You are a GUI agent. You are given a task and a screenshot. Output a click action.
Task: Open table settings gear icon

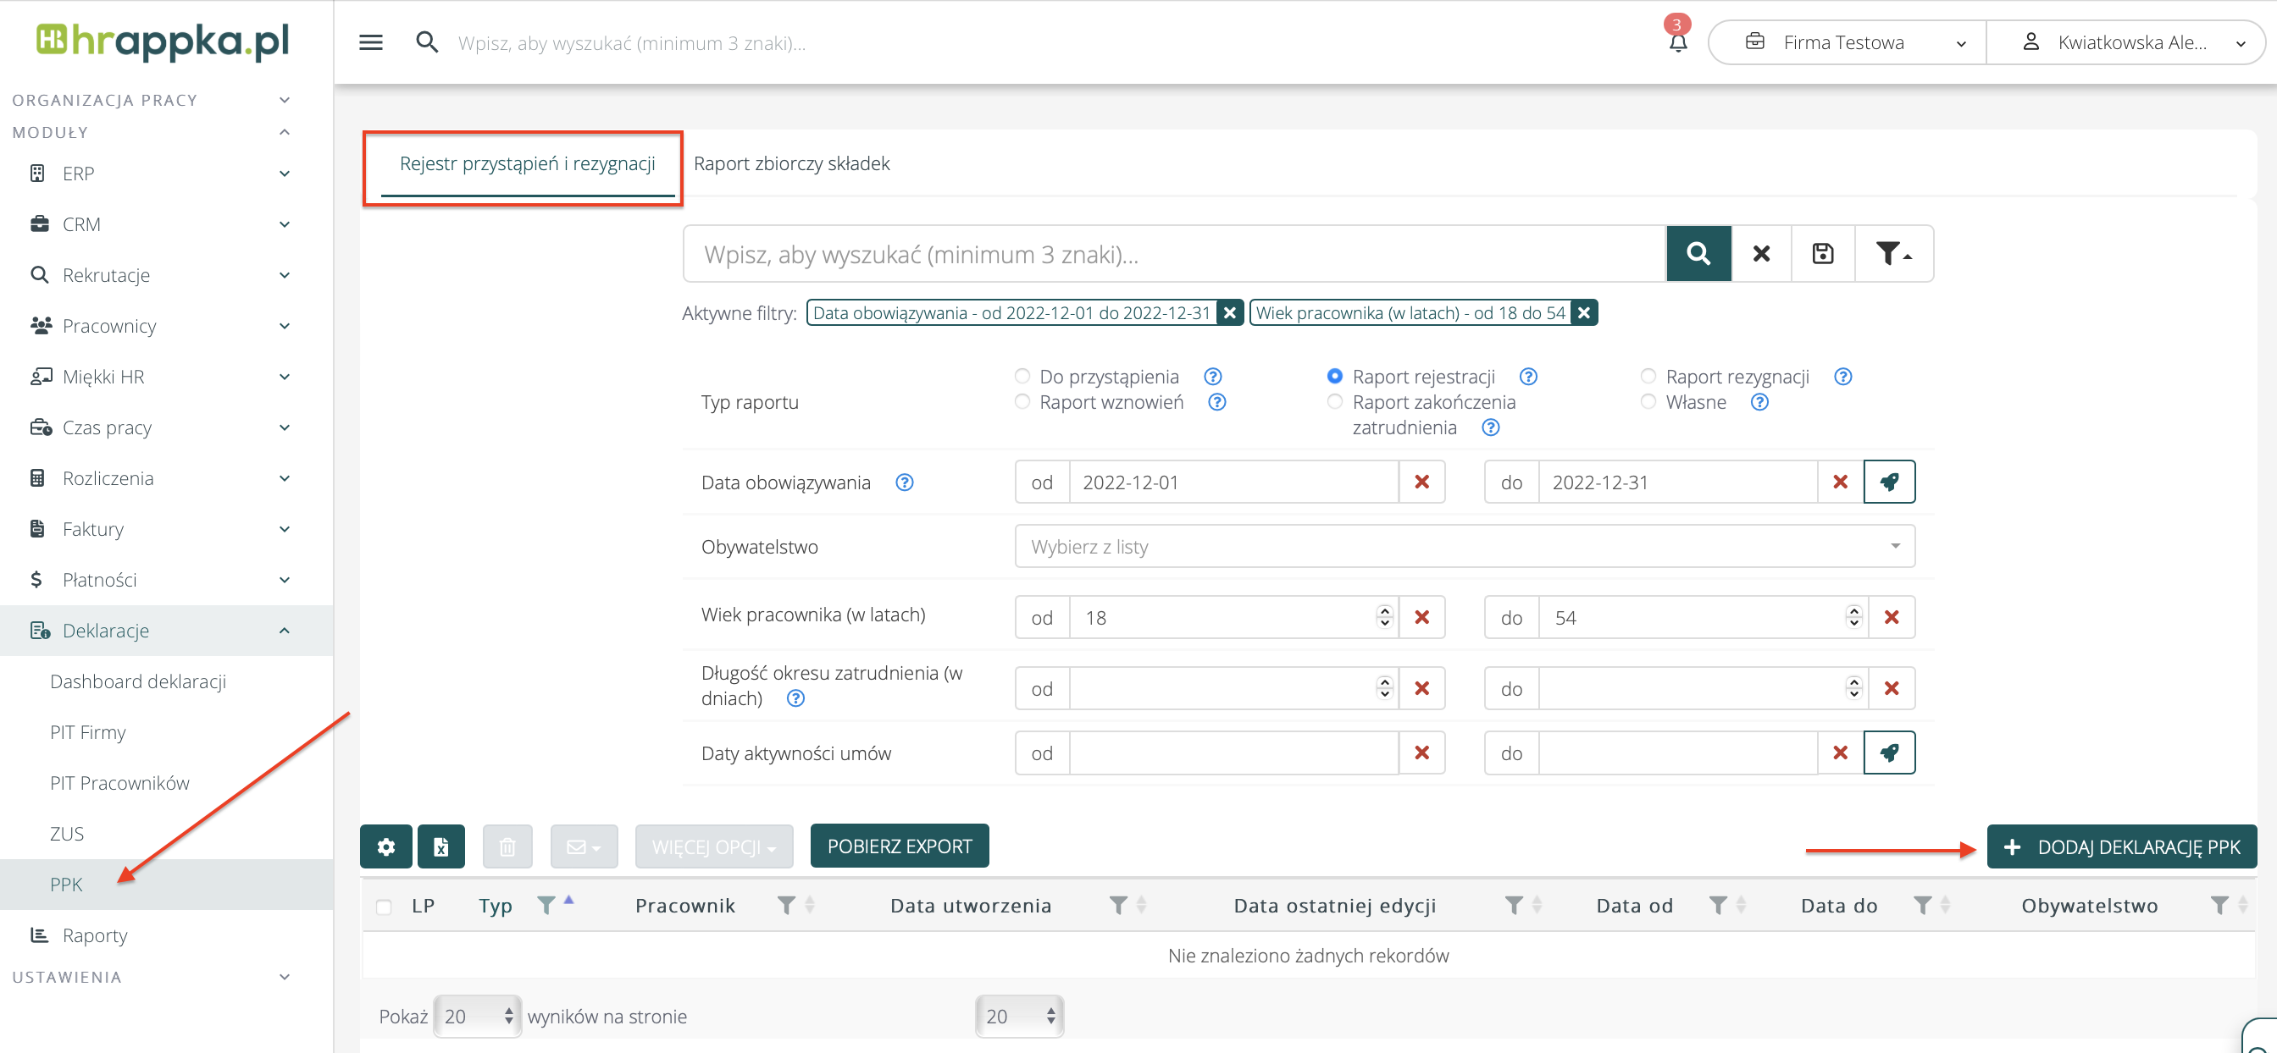tap(385, 846)
